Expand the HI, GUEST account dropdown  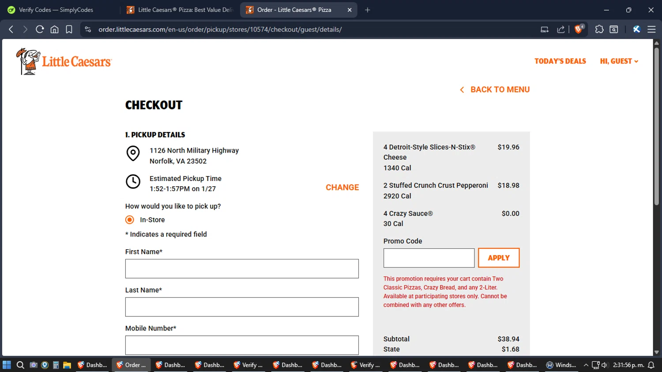619,61
